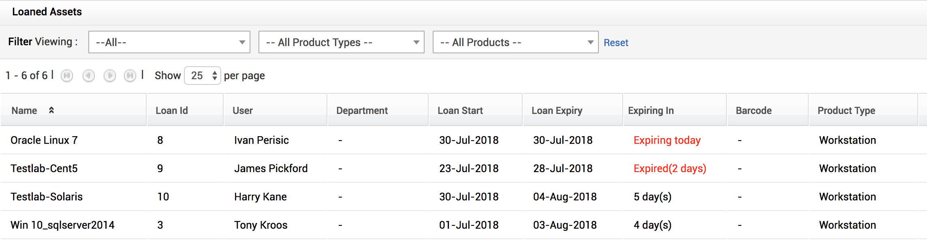The height and width of the screenshot is (240, 927).
Task: Sort table by Loan Id column
Action: click(x=172, y=110)
